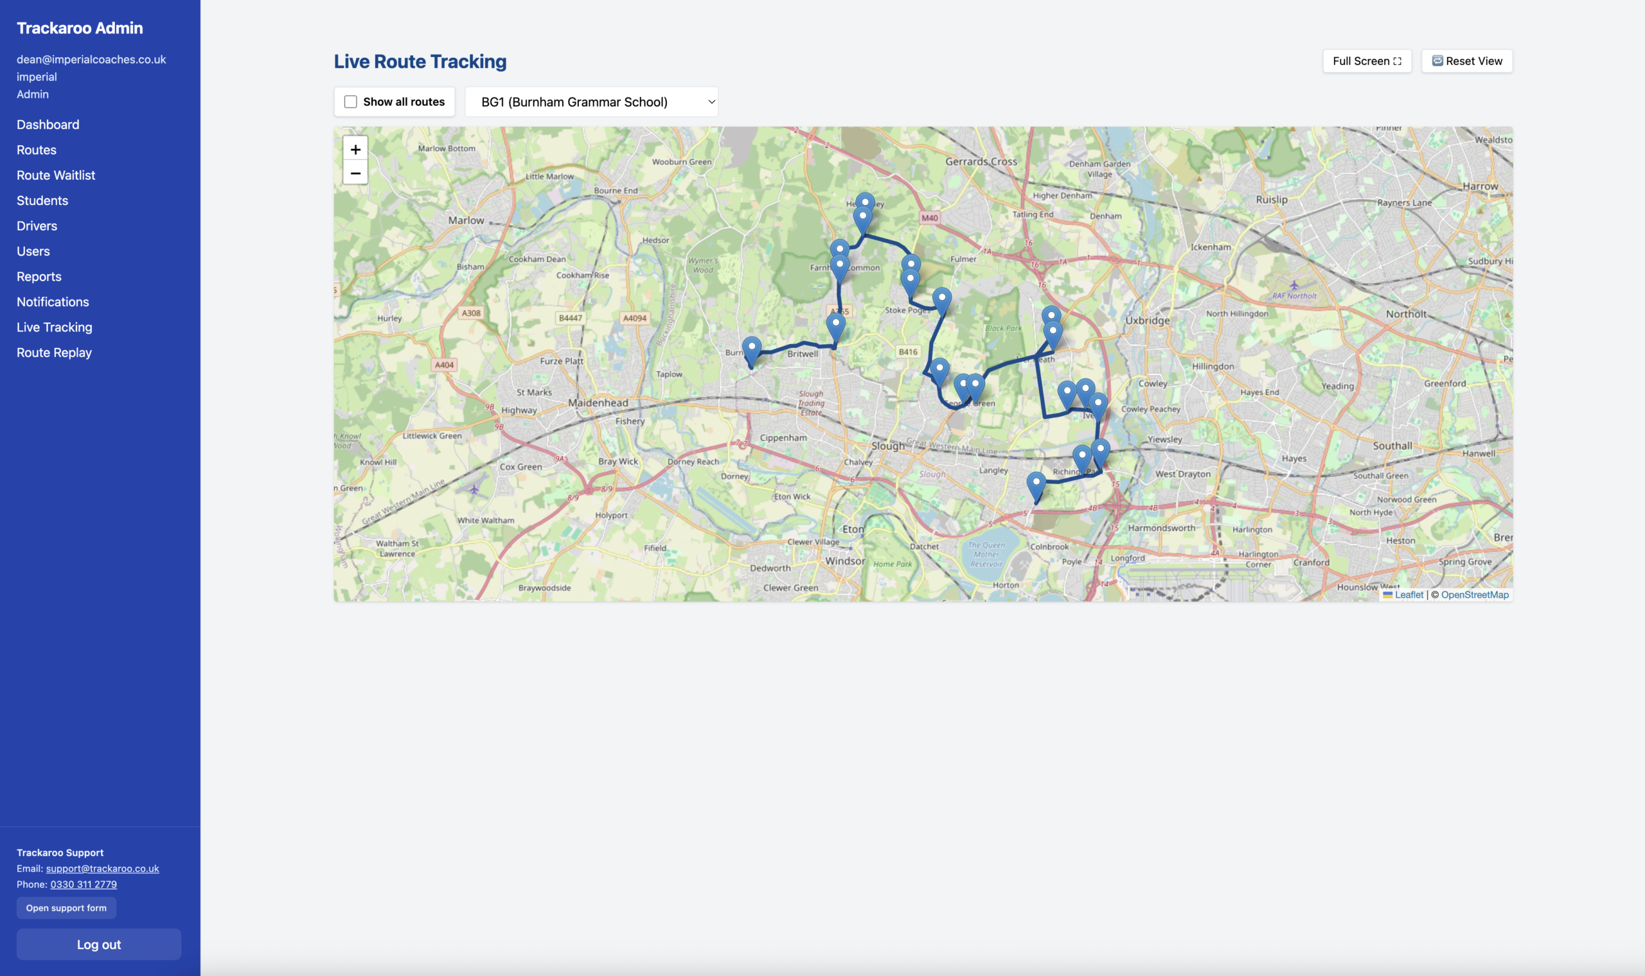1645x976 pixels.
Task: Click the map marker at Burnham
Action: (x=751, y=349)
